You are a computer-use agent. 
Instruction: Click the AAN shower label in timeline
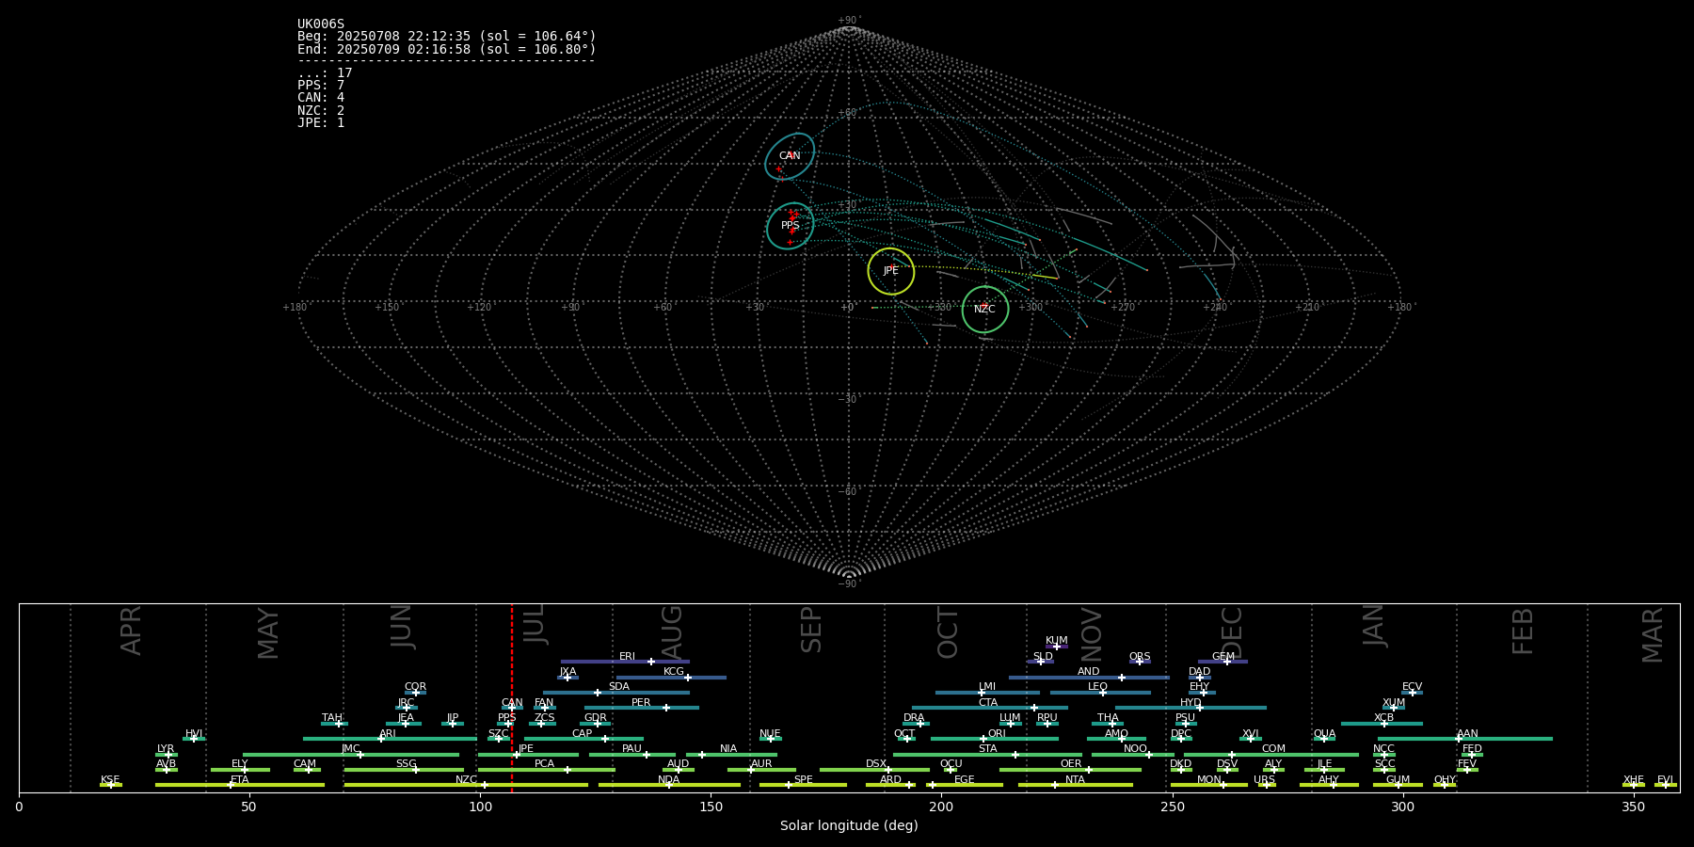tap(1467, 733)
